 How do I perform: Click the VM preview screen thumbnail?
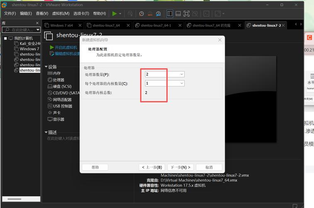[x=251, y=99]
